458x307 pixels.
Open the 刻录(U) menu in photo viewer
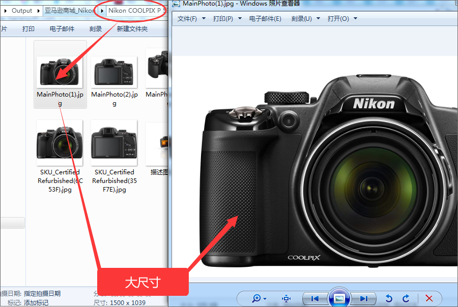(x=305, y=19)
